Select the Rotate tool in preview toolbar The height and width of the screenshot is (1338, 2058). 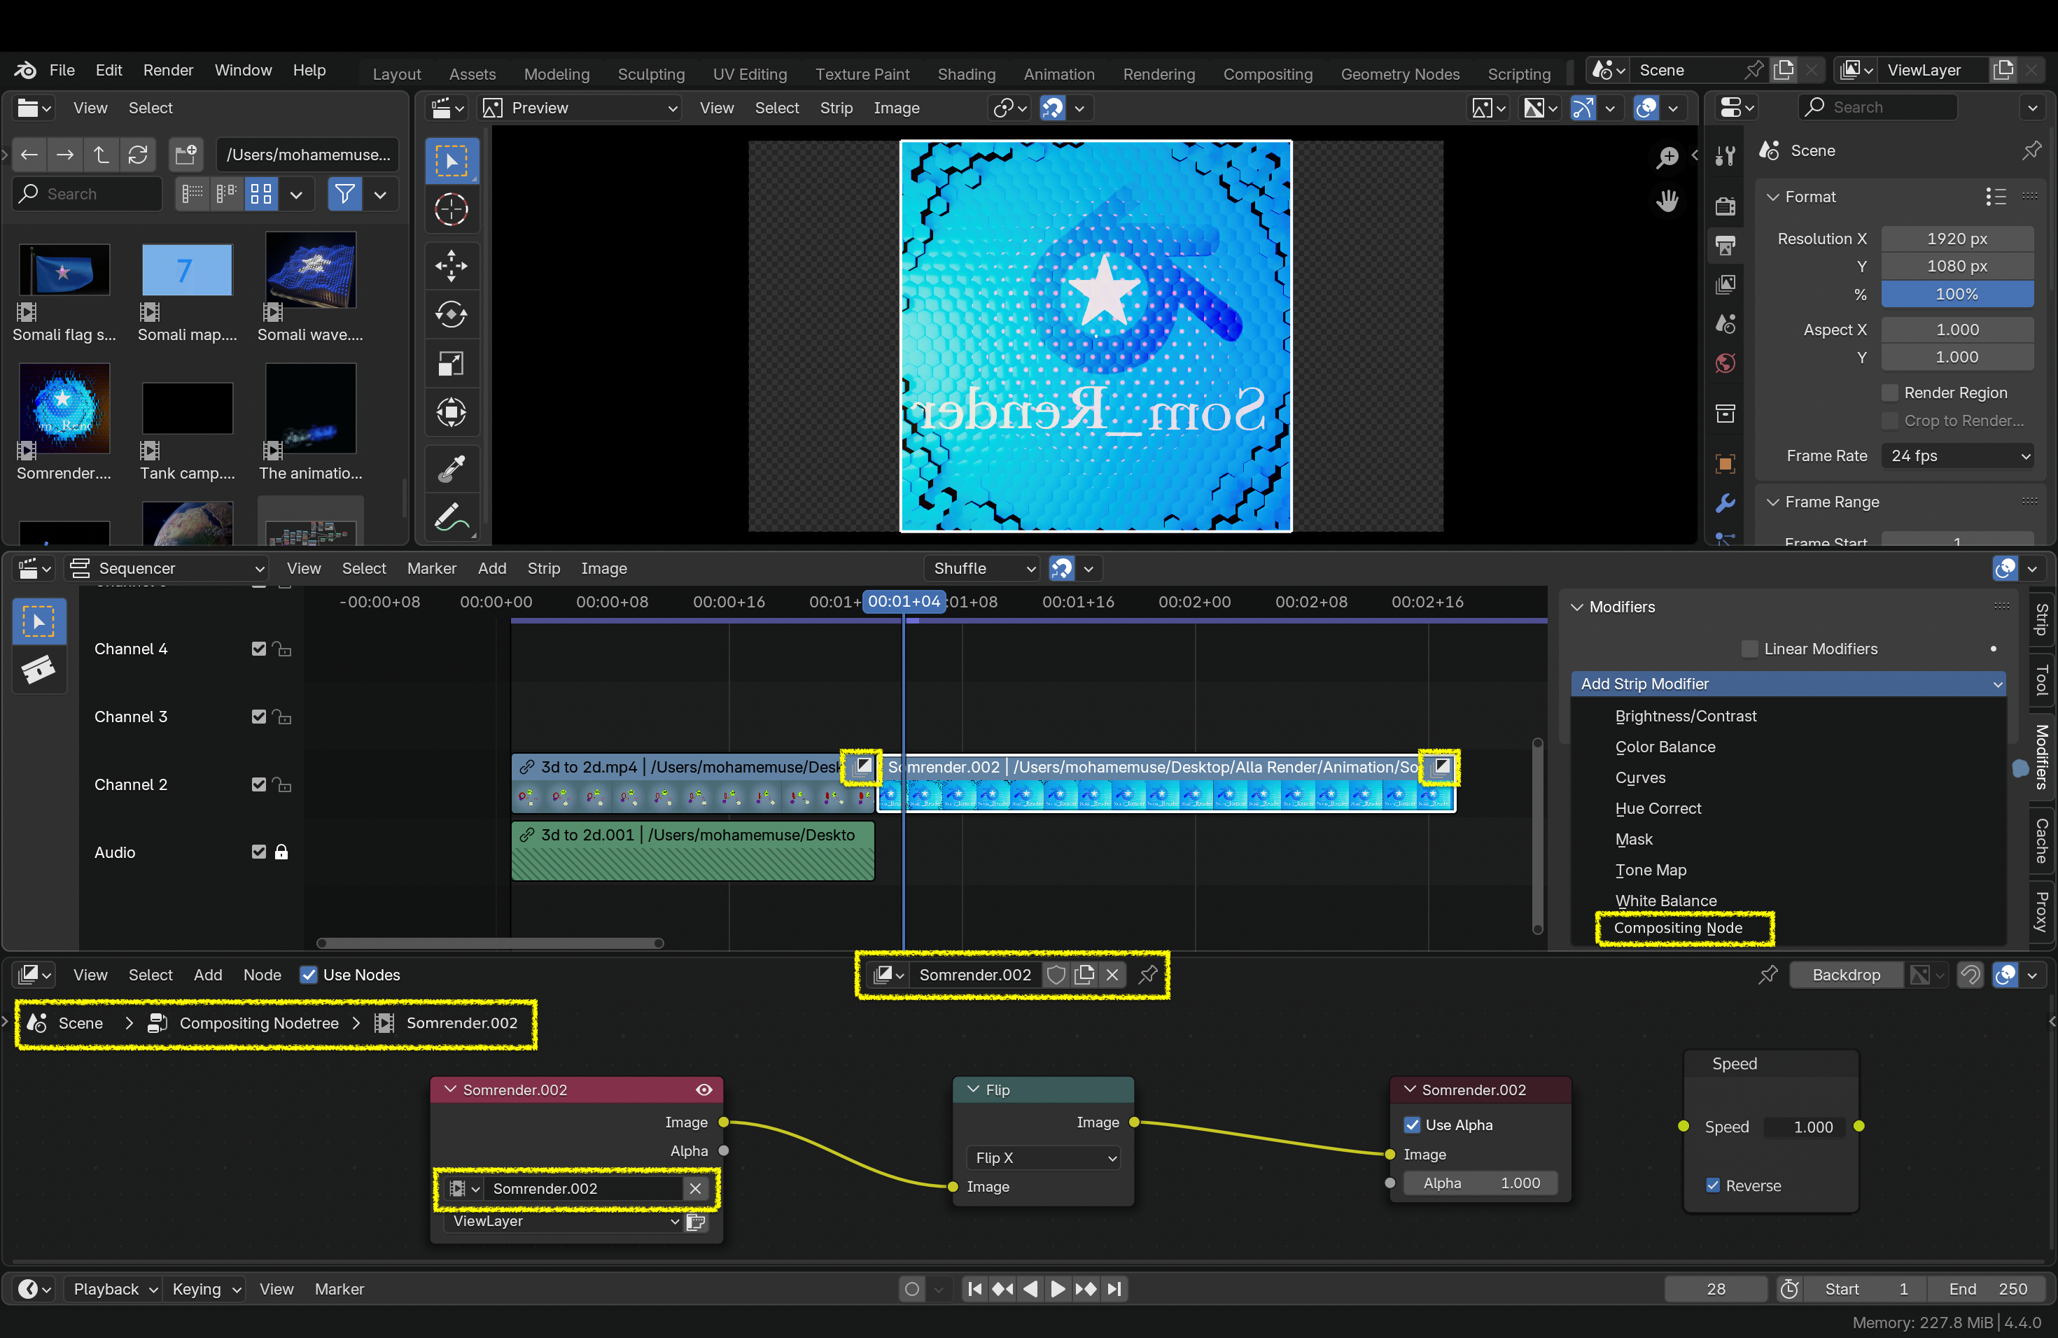pos(451,315)
